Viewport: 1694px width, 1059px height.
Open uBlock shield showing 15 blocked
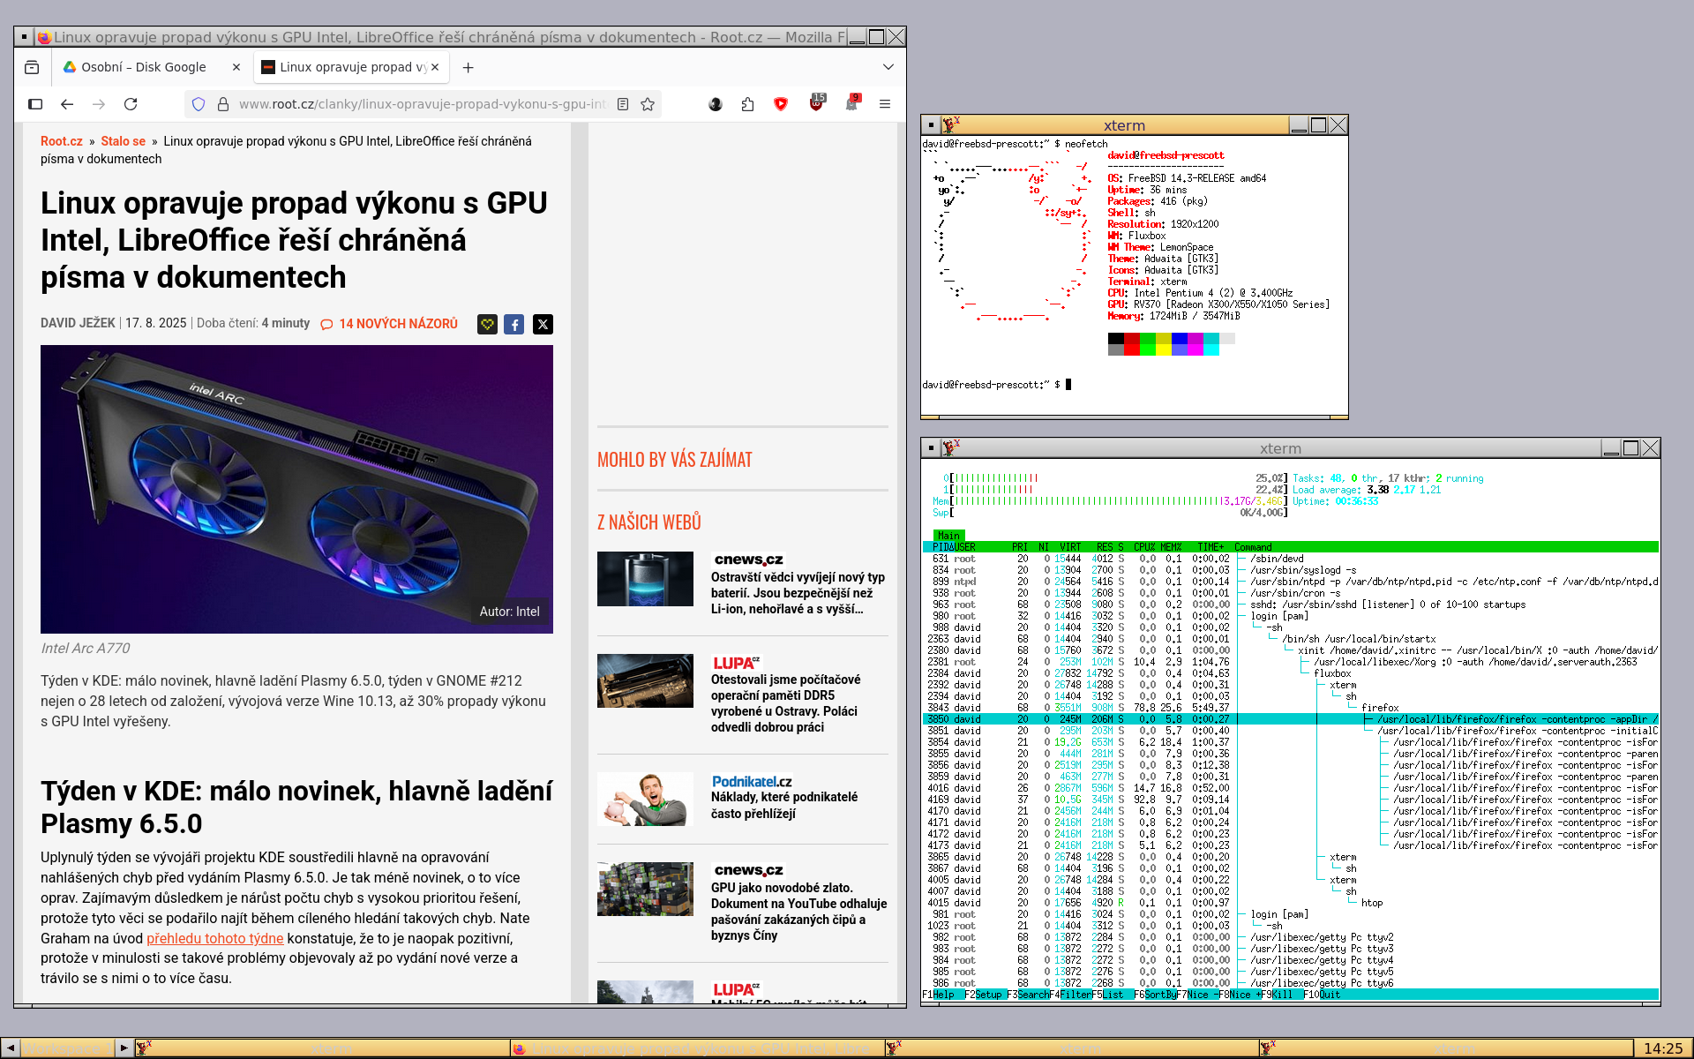click(816, 106)
